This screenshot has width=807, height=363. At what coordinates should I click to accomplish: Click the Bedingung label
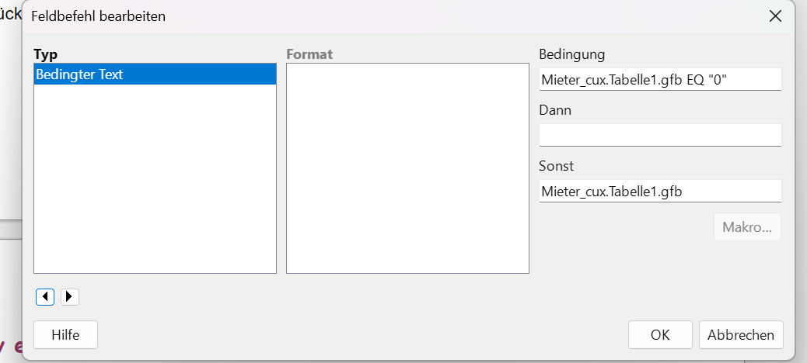[571, 54]
